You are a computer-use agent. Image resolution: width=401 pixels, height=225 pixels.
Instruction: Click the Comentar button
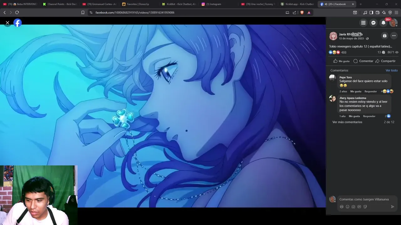(363, 61)
